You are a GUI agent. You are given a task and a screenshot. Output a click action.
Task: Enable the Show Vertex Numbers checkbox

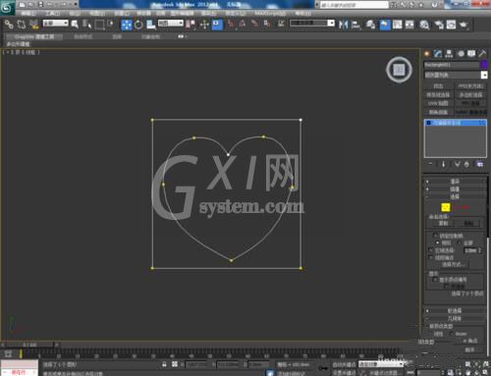435,280
